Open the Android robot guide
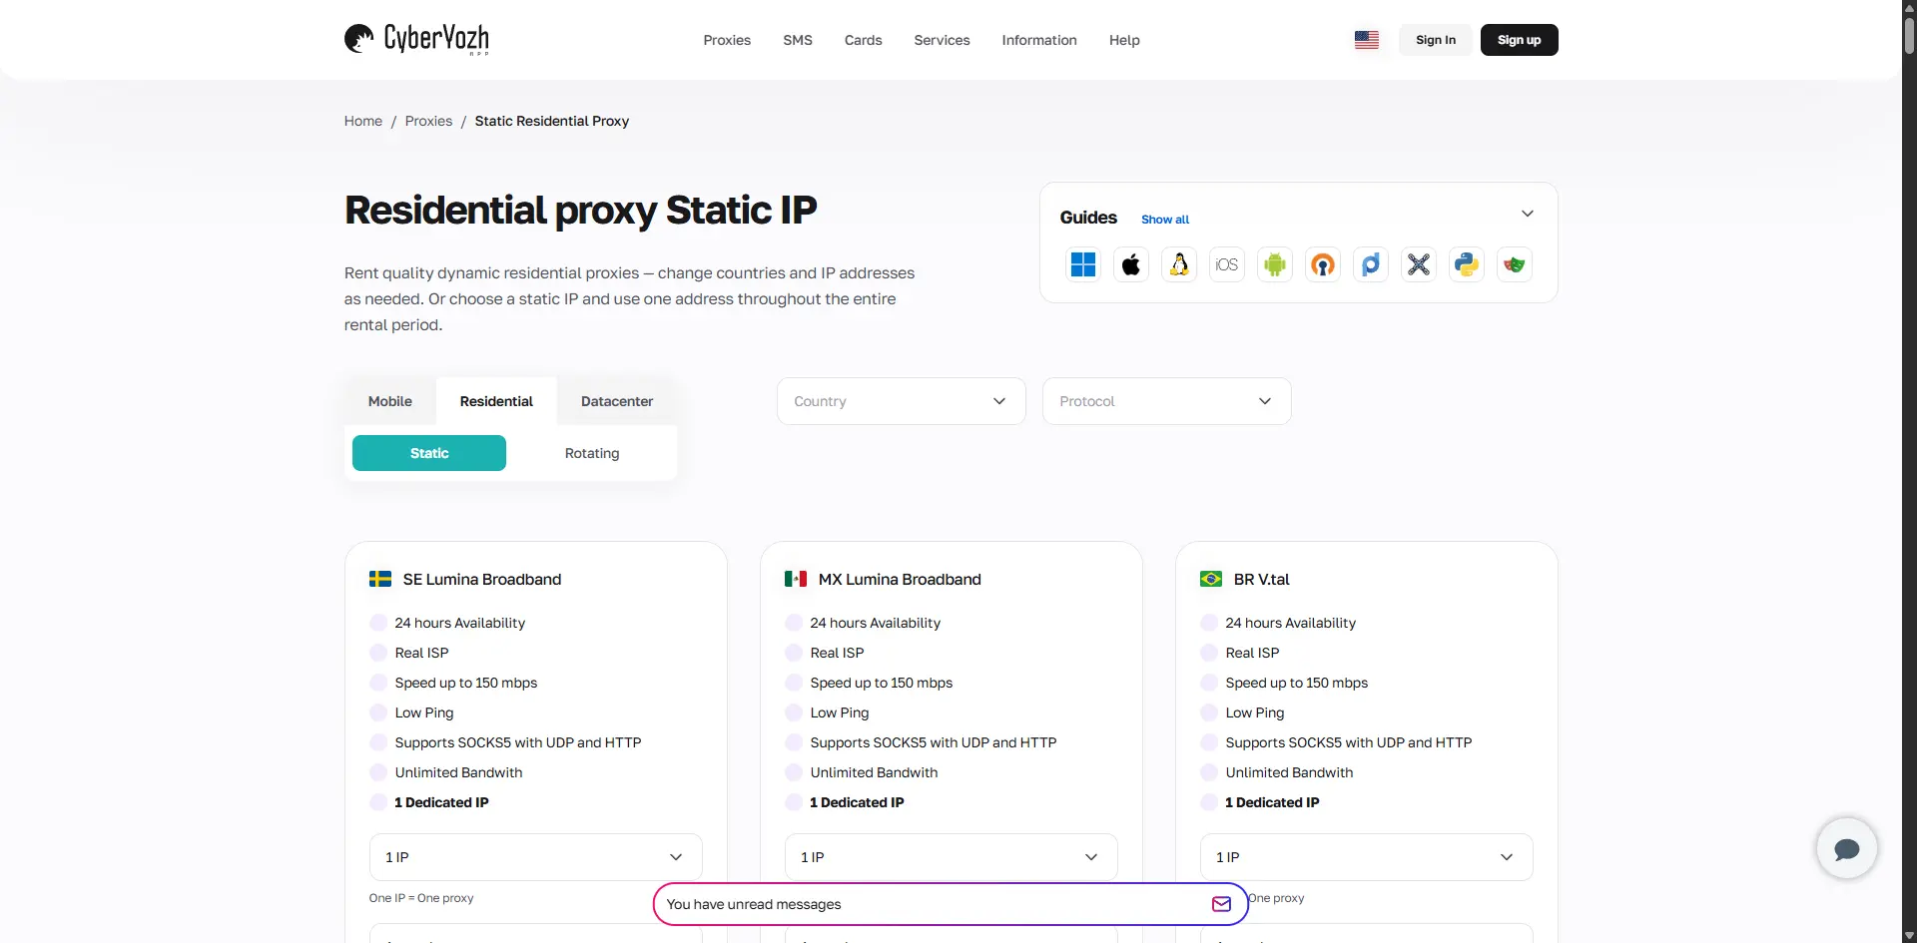Image resolution: width=1917 pixels, height=943 pixels. [1275, 264]
